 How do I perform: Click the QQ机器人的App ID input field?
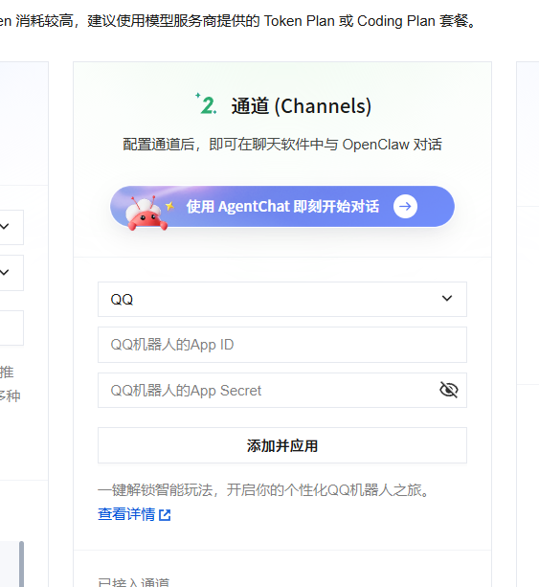point(282,345)
